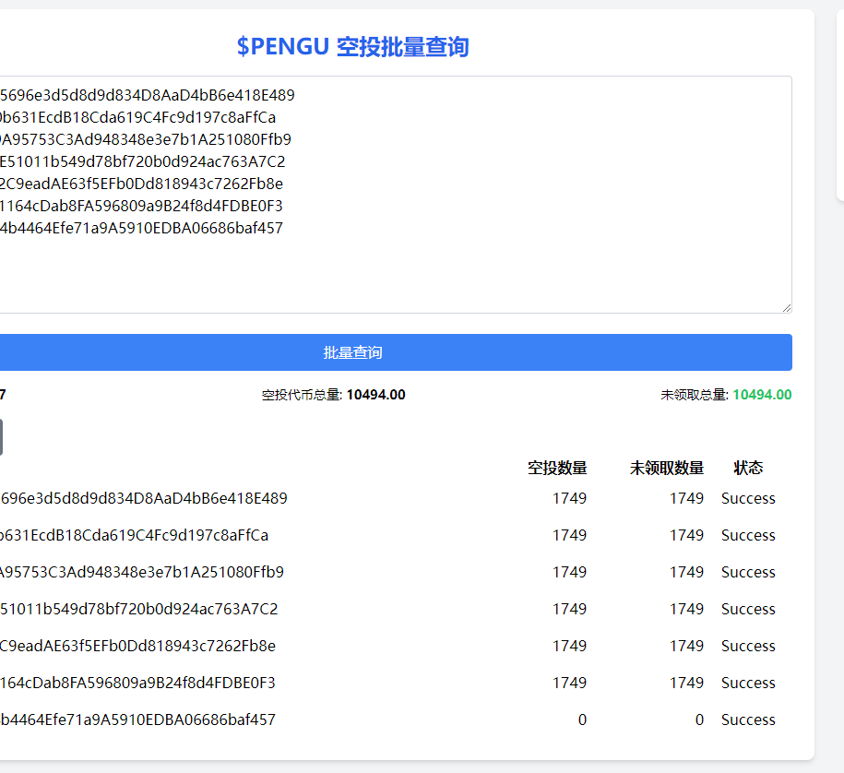This screenshot has width=844, height=773.
Task: Click airdrop amount 1749 for address 080Ffb9
Action: pos(569,572)
